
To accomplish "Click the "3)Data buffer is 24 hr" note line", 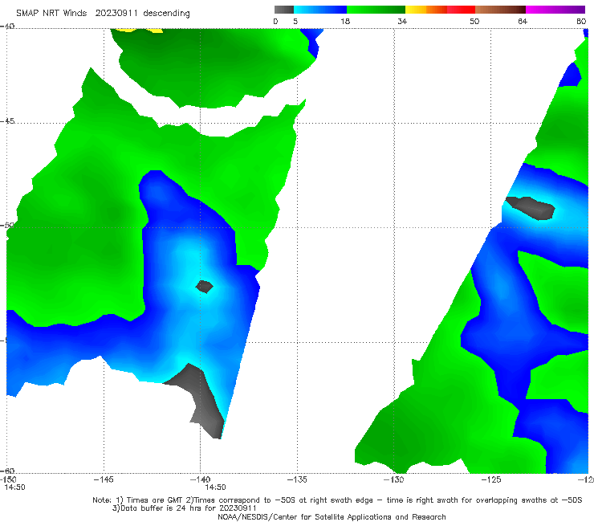I will 184,508.
